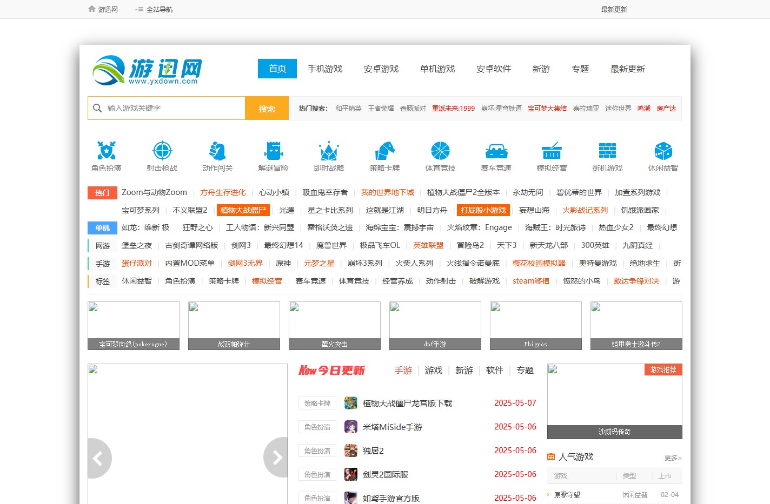Open the 射击枪战 category icon
The height and width of the screenshot is (504, 770).
coord(162,151)
